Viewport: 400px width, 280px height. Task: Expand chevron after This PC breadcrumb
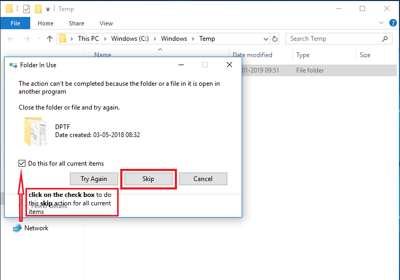(105, 39)
